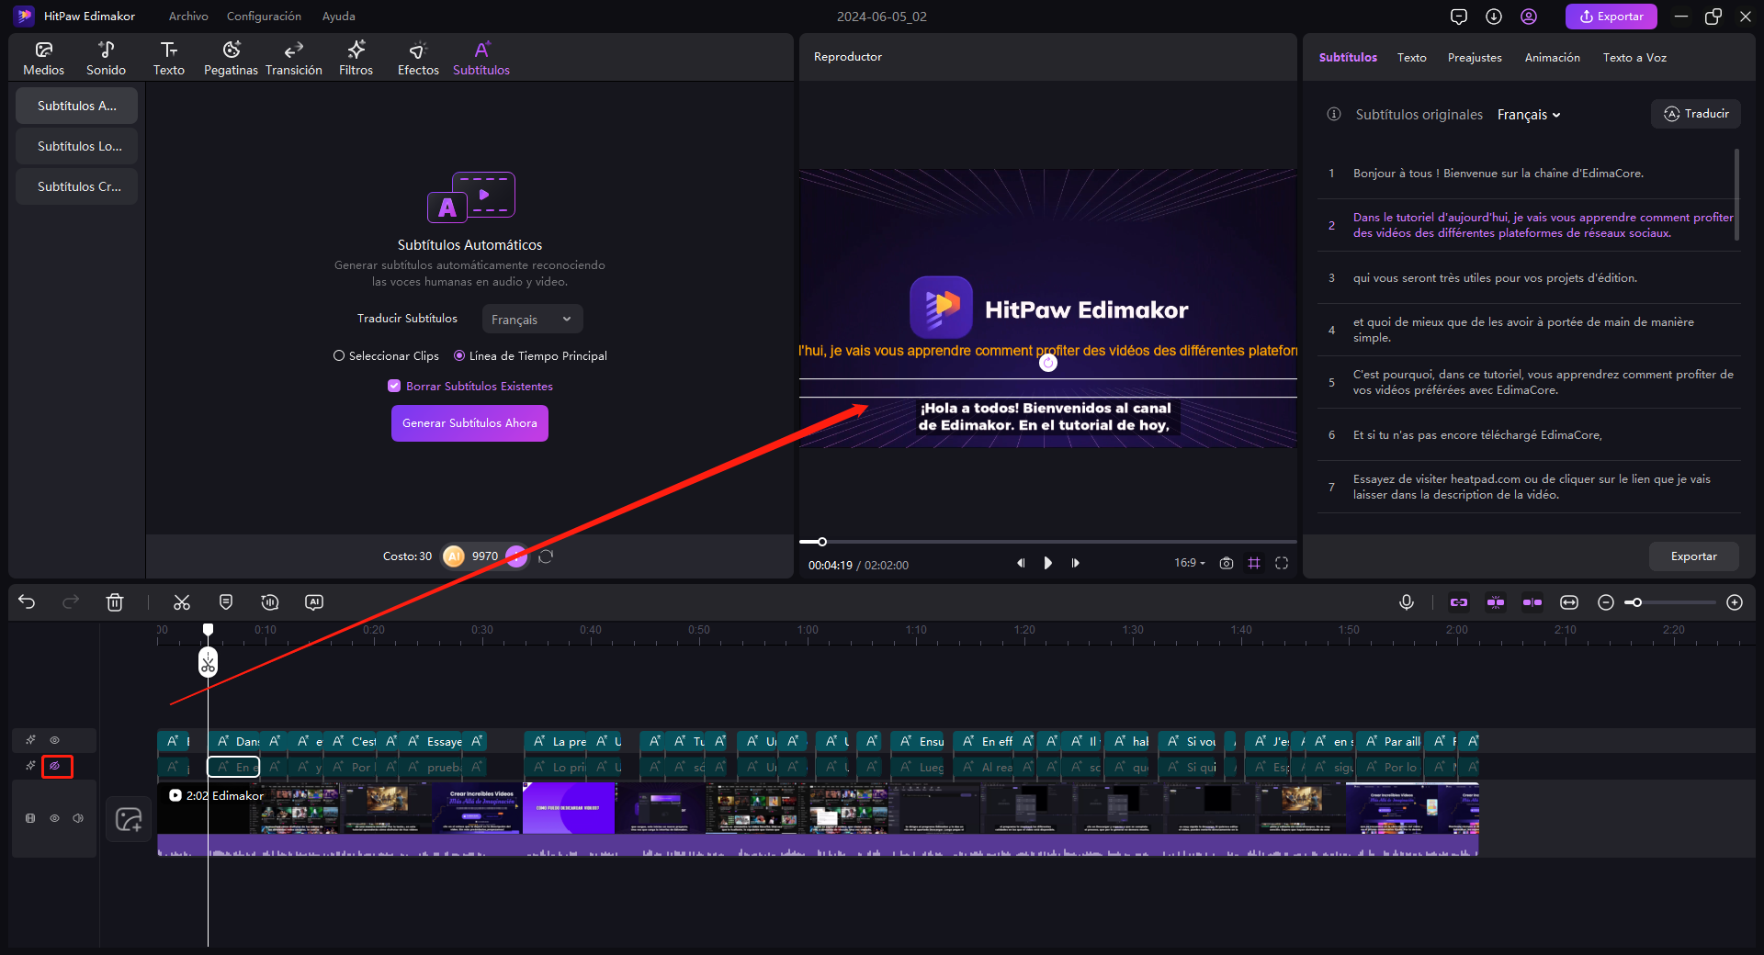This screenshot has width=1764, height=955.
Task: Take a snapshot with camera icon
Action: tap(1227, 563)
